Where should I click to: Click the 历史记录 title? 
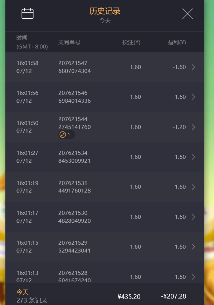click(104, 11)
